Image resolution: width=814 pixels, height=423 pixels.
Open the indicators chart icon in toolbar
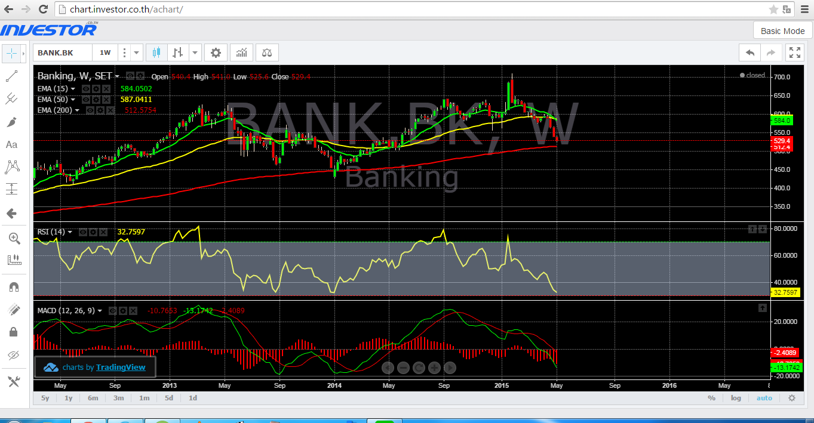click(241, 53)
